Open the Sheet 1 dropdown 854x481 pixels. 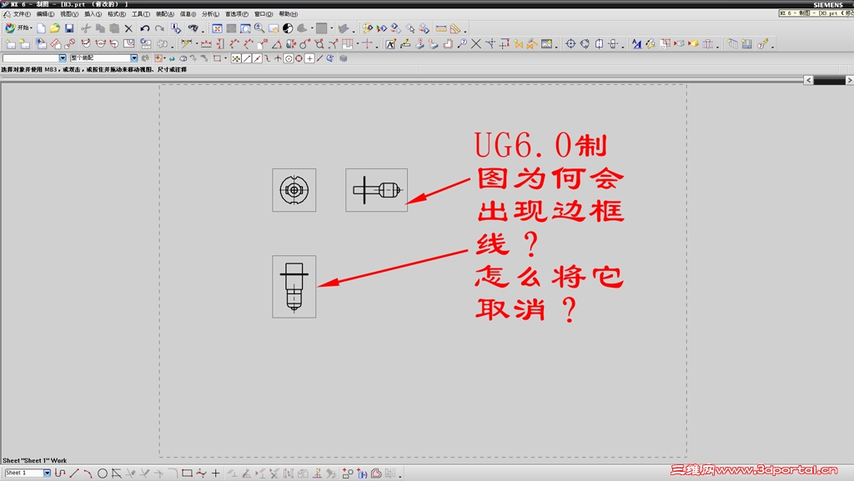click(48, 473)
